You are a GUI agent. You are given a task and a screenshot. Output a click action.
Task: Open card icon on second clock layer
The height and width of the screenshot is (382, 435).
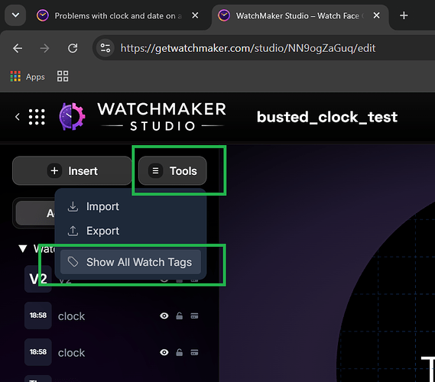click(194, 352)
